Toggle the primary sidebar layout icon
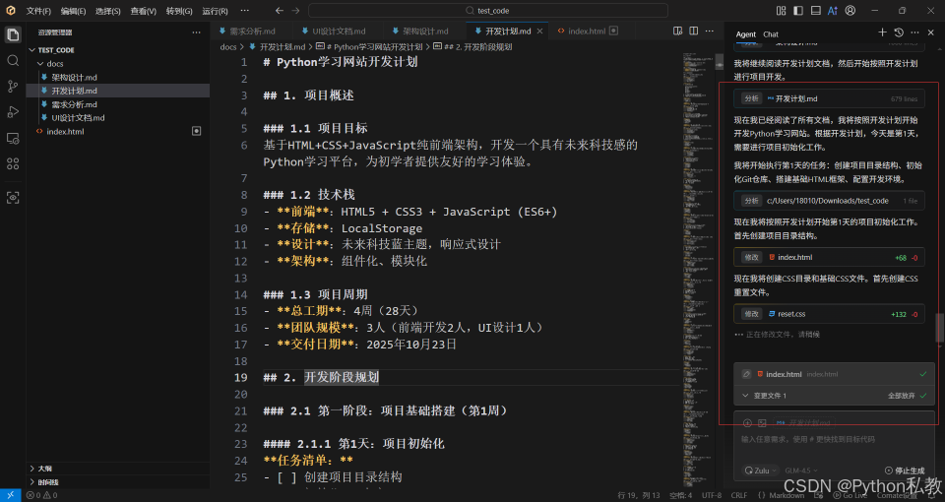The height and width of the screenshot is (502, 945). point(798,10)
